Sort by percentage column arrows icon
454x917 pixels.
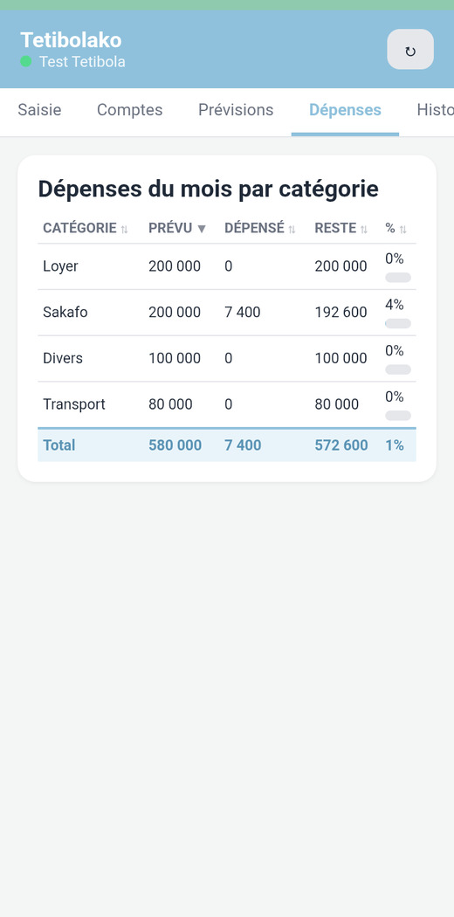pos(402,229)
